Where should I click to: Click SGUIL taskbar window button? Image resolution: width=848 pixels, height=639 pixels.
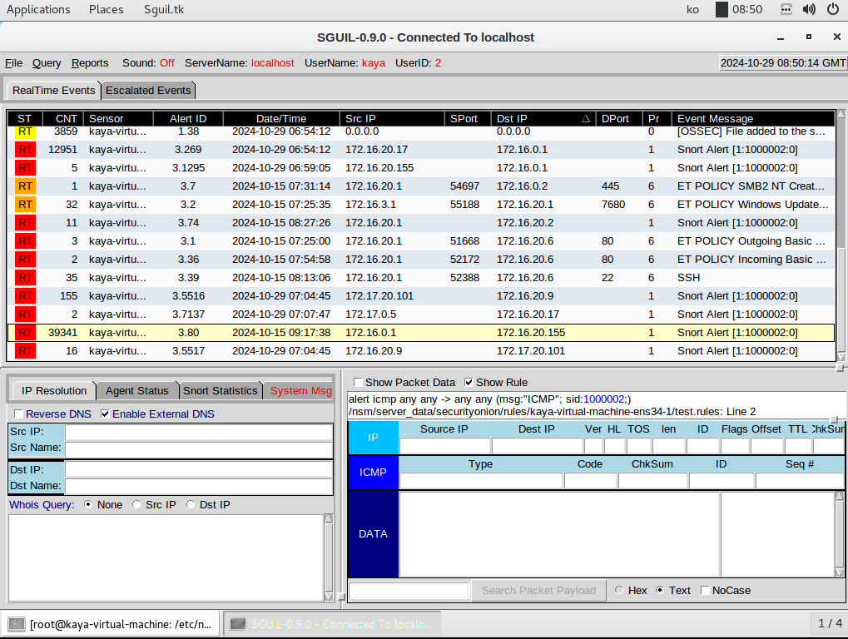[x=331, y=624]
